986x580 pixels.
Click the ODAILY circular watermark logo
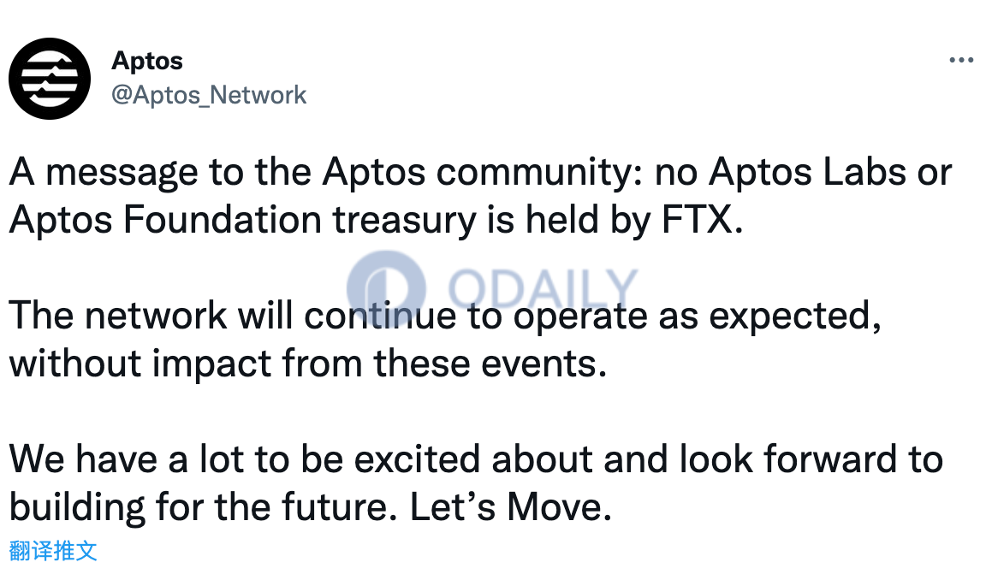(386, 288)
